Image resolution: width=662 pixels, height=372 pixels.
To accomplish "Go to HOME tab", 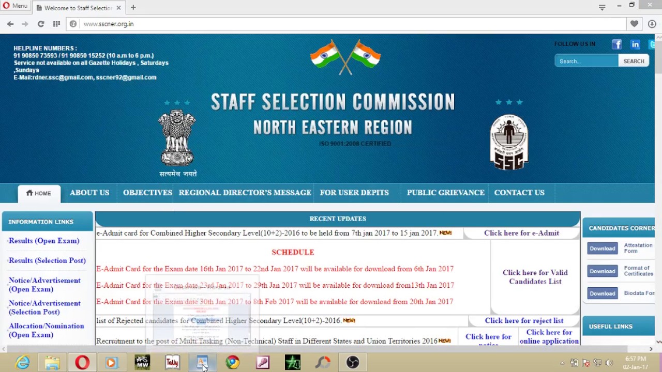I will [x=39, y=193].
